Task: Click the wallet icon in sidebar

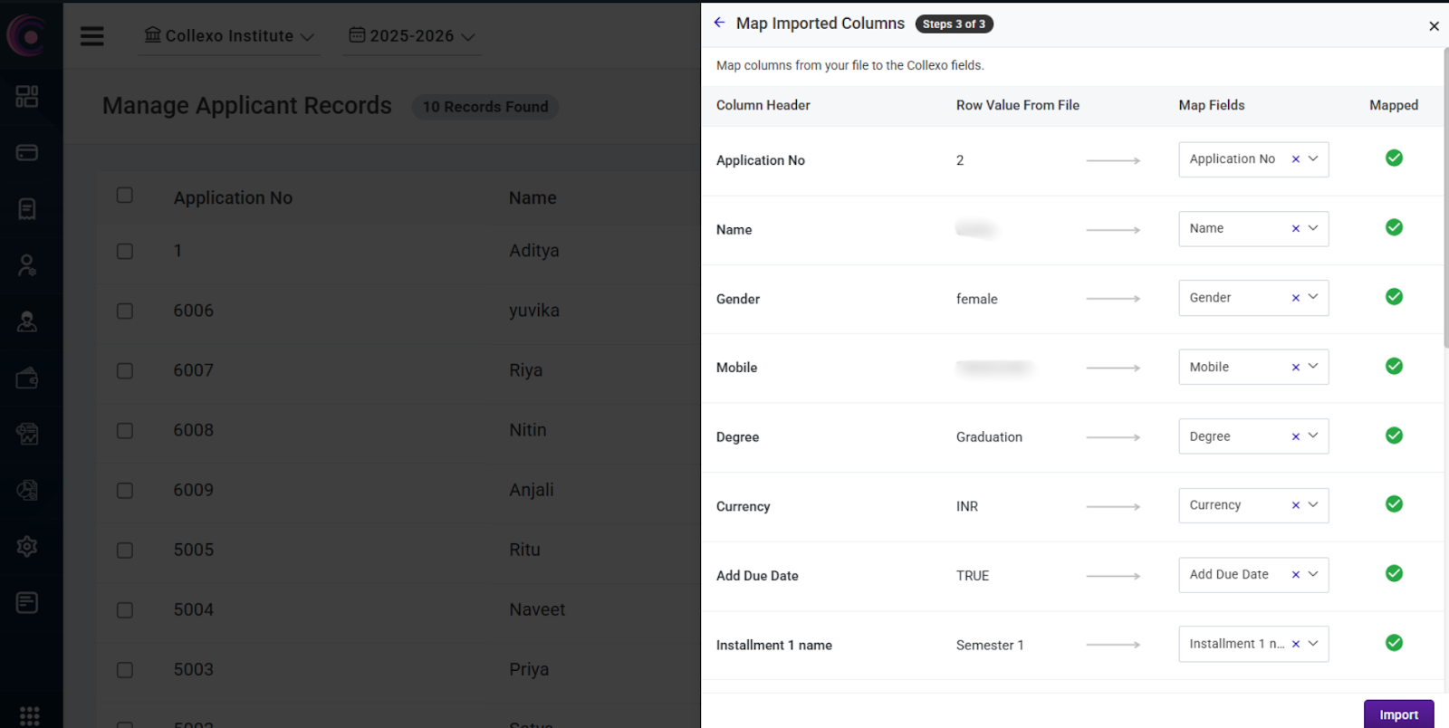Action: pyautogui.click(x=27, y=378)
